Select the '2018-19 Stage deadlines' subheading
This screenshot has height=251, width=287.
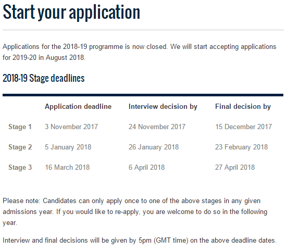pos(44,78)
